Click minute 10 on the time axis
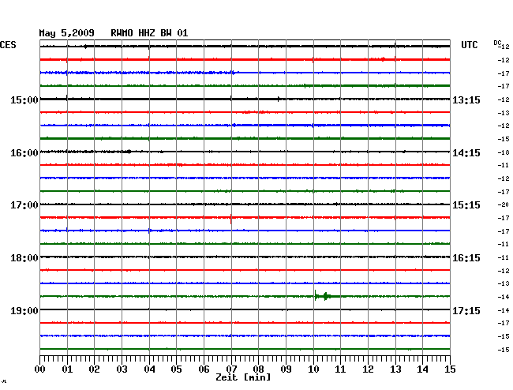Viewport: 513px width, 390px height. [313, 369]
